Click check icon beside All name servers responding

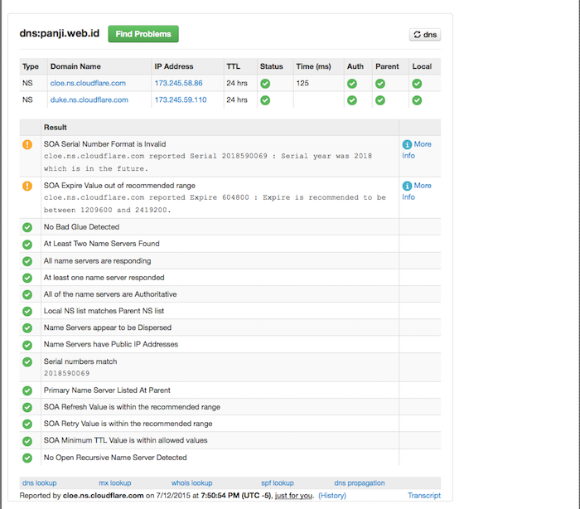tap(27, 261)
